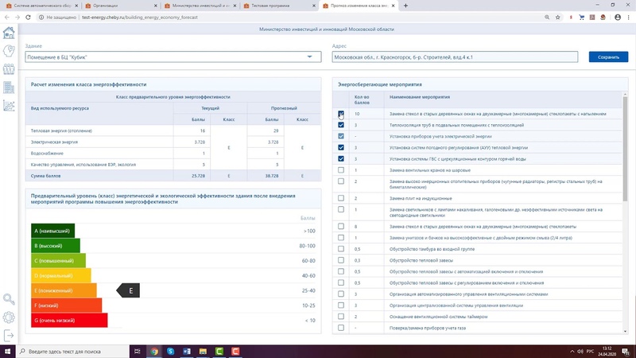Click the logout icon in sidebar
Viewport: 636px width, 358px height.
[x=9, y=335]
